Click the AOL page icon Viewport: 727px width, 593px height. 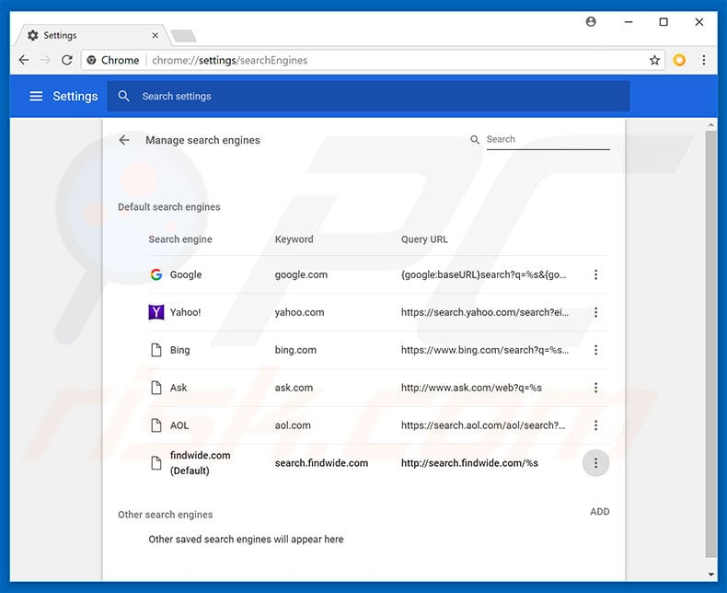[x=156, y=425]
